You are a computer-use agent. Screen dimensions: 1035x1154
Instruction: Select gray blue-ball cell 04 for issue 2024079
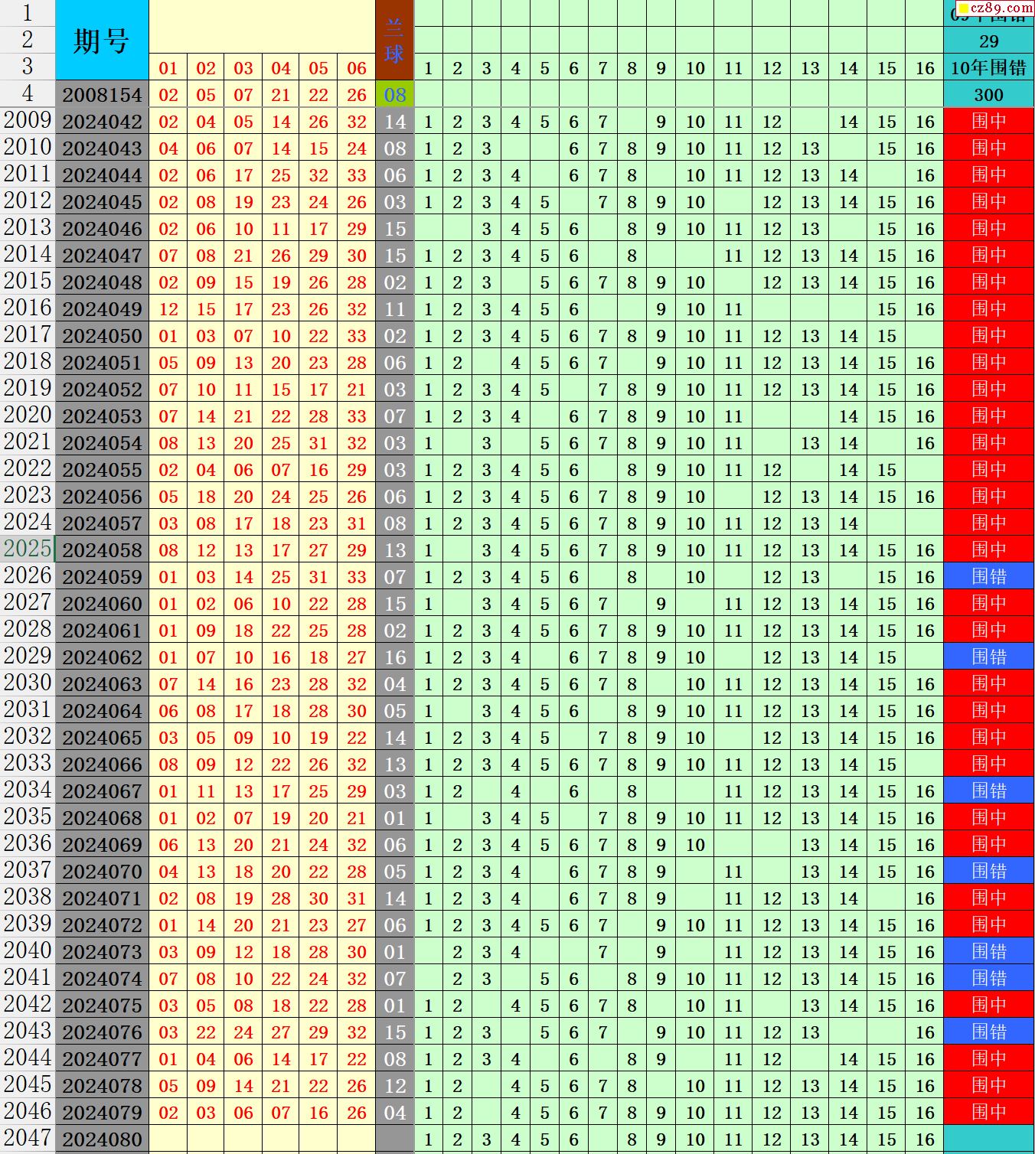coord(394,1112)
